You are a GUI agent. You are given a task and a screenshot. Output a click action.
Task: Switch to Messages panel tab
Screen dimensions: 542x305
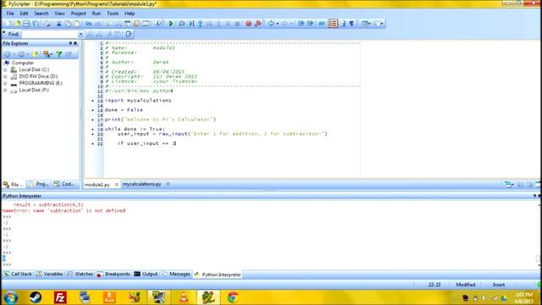176,274
